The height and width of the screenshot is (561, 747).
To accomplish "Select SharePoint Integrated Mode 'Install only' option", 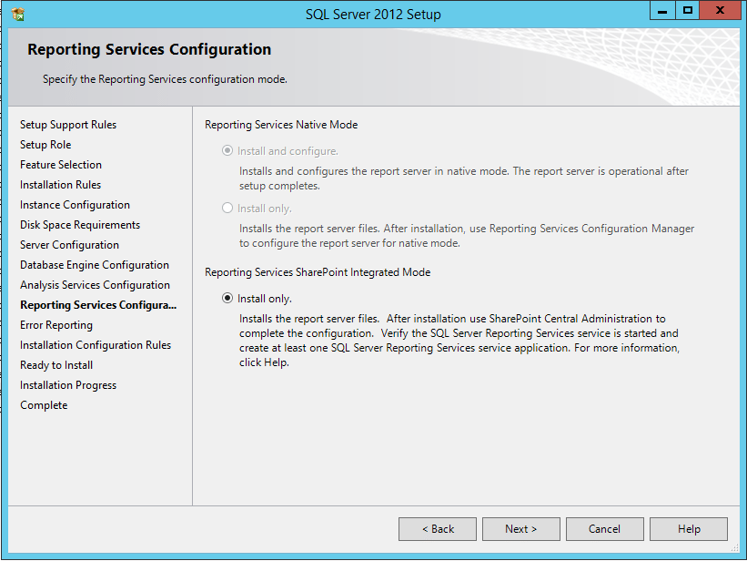I will click(x=227, y=299).
